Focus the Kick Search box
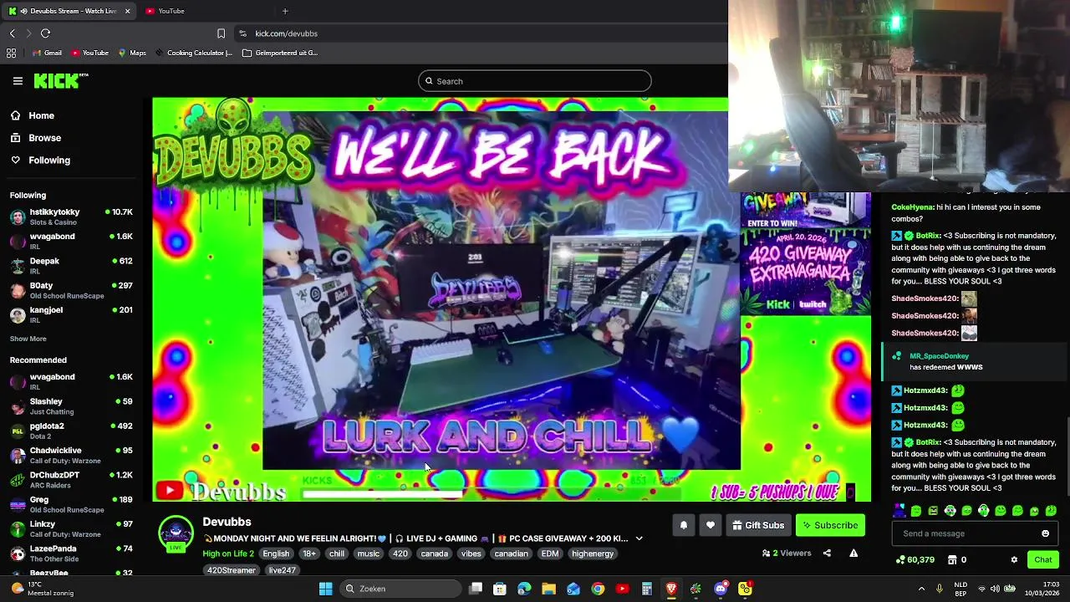This screenshot has height=602, width=1070. [535, 81]
